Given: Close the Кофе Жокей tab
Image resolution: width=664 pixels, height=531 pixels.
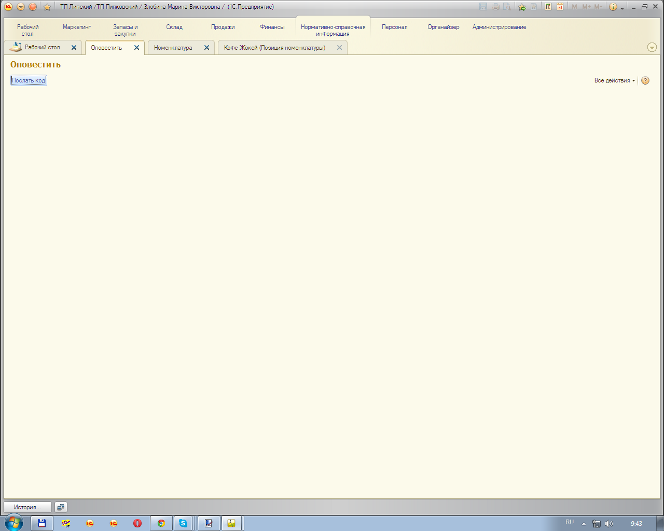Looking at the screenshot, I should pyautogui.click(x=339, y=47).
